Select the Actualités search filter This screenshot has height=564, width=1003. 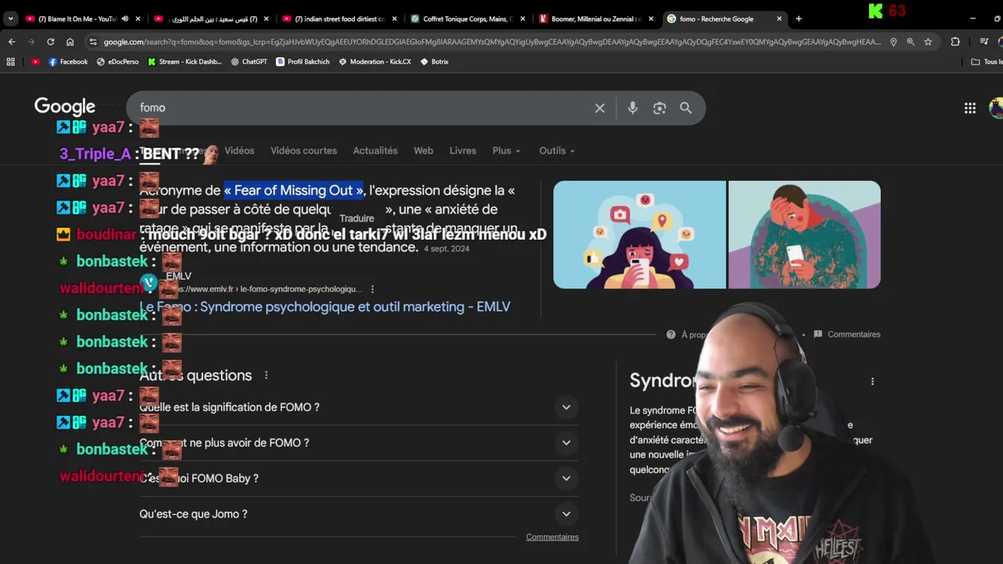[x=375, y=150]
